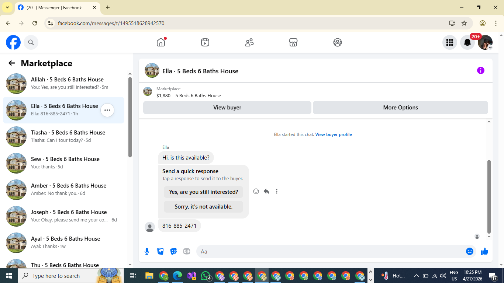Viewport: 504px width, 283px height.
Task: Open the Facebook search magnifier
Action: [31, 42]
